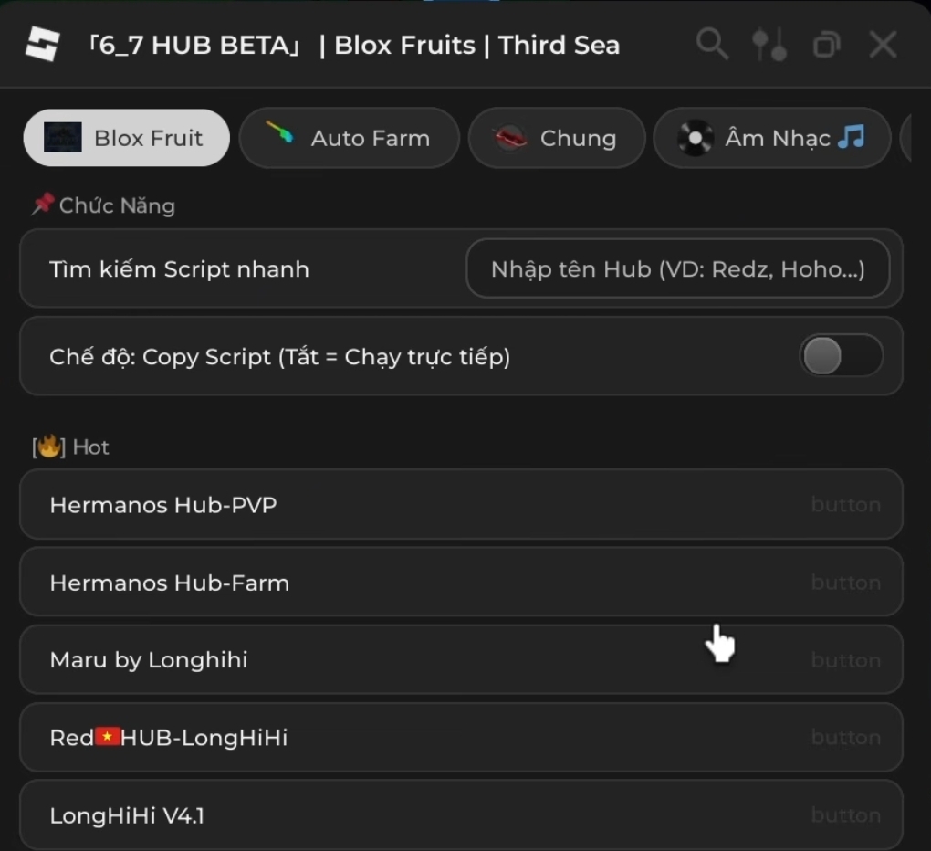Image resolution: width=931 pixels, height=851 pixels.
Task: Click the Blox Fruit tab thumbnail icon
Action: click(x=63, y=138)
